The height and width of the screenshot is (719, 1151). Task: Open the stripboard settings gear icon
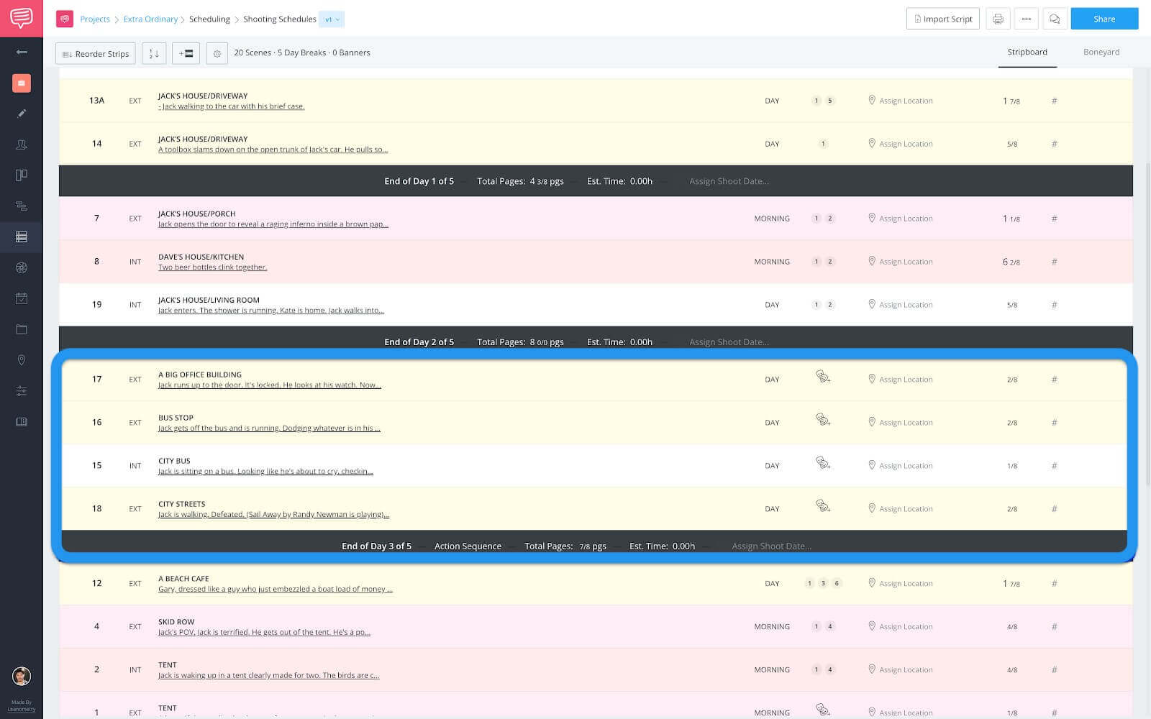[217, 53]
